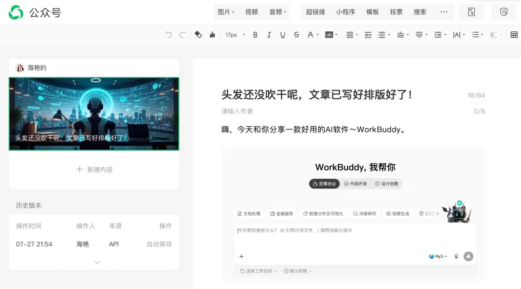Open the 超链接 menu item

(x=315, y=12)
